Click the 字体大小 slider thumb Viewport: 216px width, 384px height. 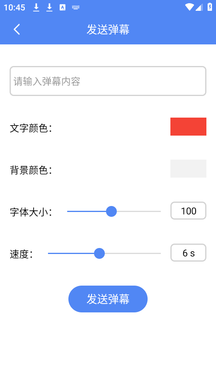(x=112, y=211)
